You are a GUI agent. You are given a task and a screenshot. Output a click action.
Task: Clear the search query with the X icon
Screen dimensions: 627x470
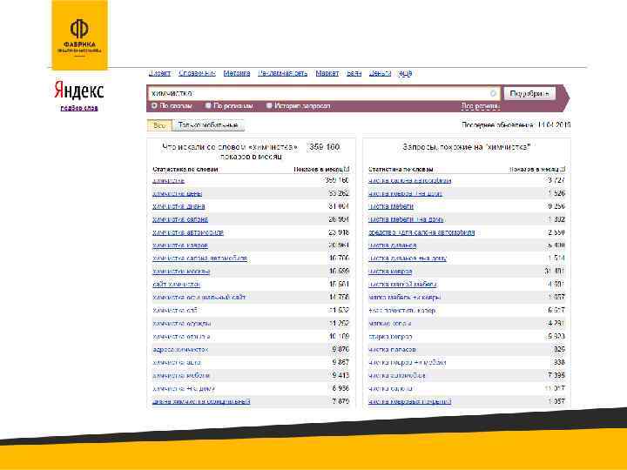point(493,93)
